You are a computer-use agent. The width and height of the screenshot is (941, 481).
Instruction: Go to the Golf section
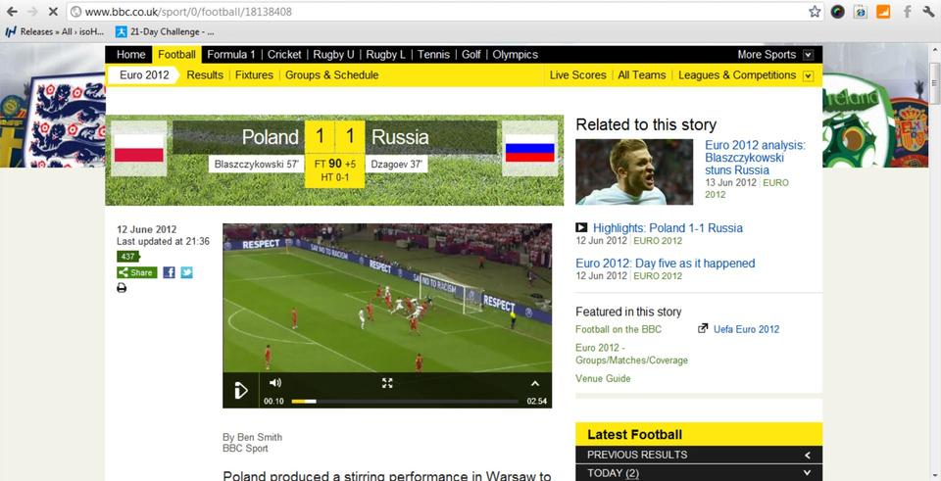[471, 55]
